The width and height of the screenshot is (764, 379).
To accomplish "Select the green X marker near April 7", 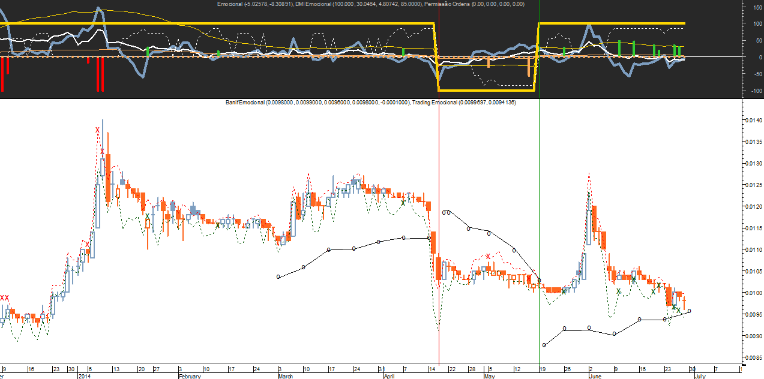I will tap(403, 202).
